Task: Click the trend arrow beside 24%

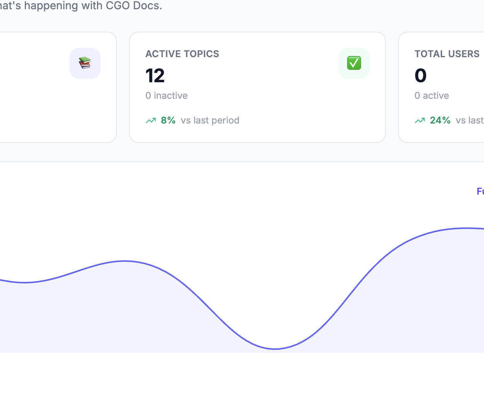Action: [420, 120]
